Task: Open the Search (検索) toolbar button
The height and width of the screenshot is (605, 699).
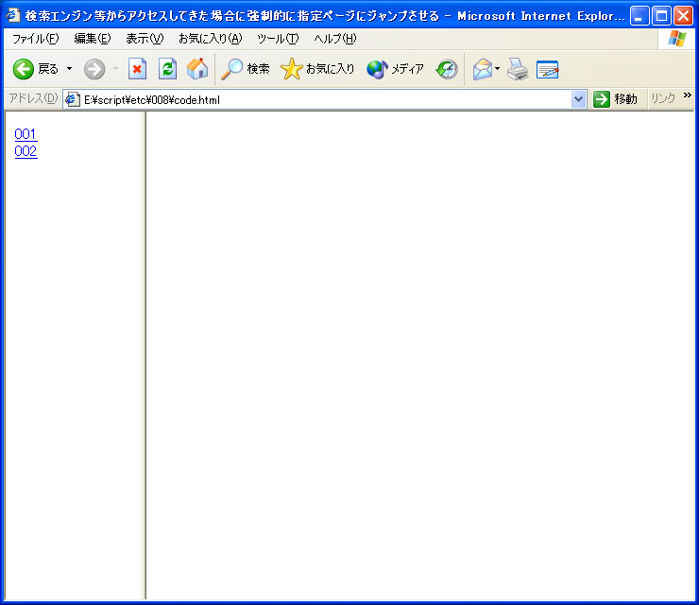Action: point(246,69)
